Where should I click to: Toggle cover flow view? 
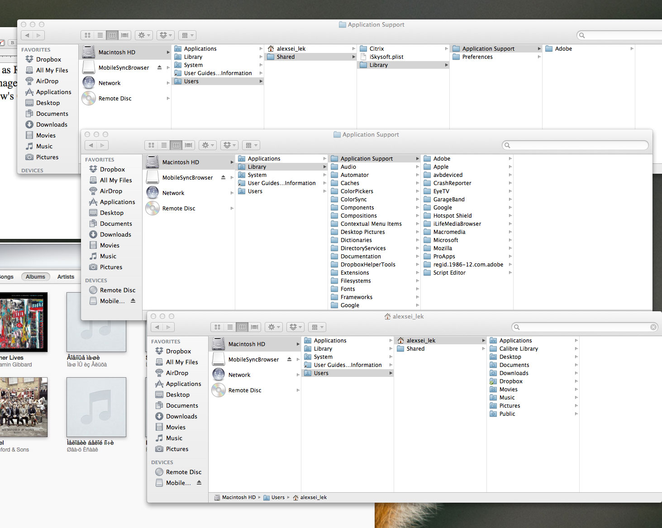coord(254,327)
